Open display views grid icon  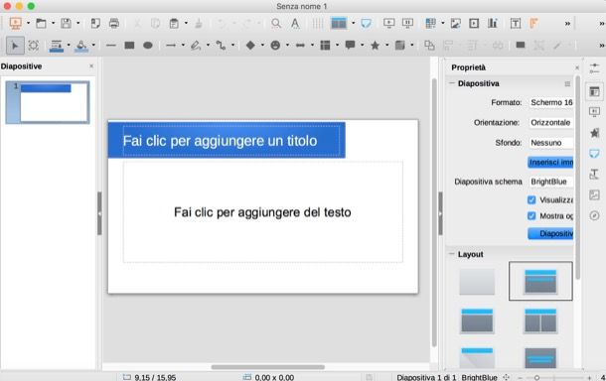click(x=339, y=24)
